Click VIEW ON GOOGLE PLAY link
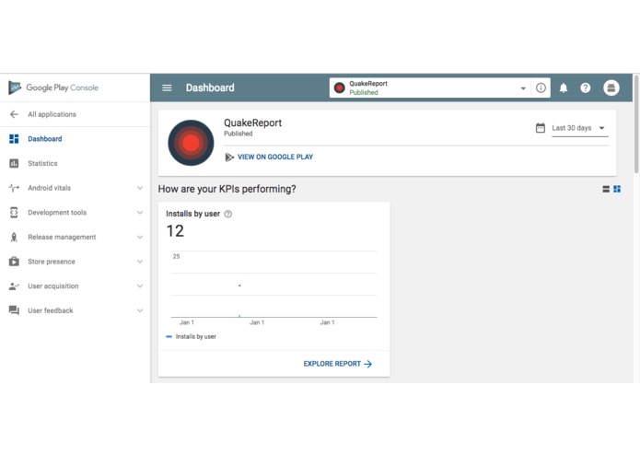Image resolution: width=640 pixels, height=455 pixels. [275, 157]
